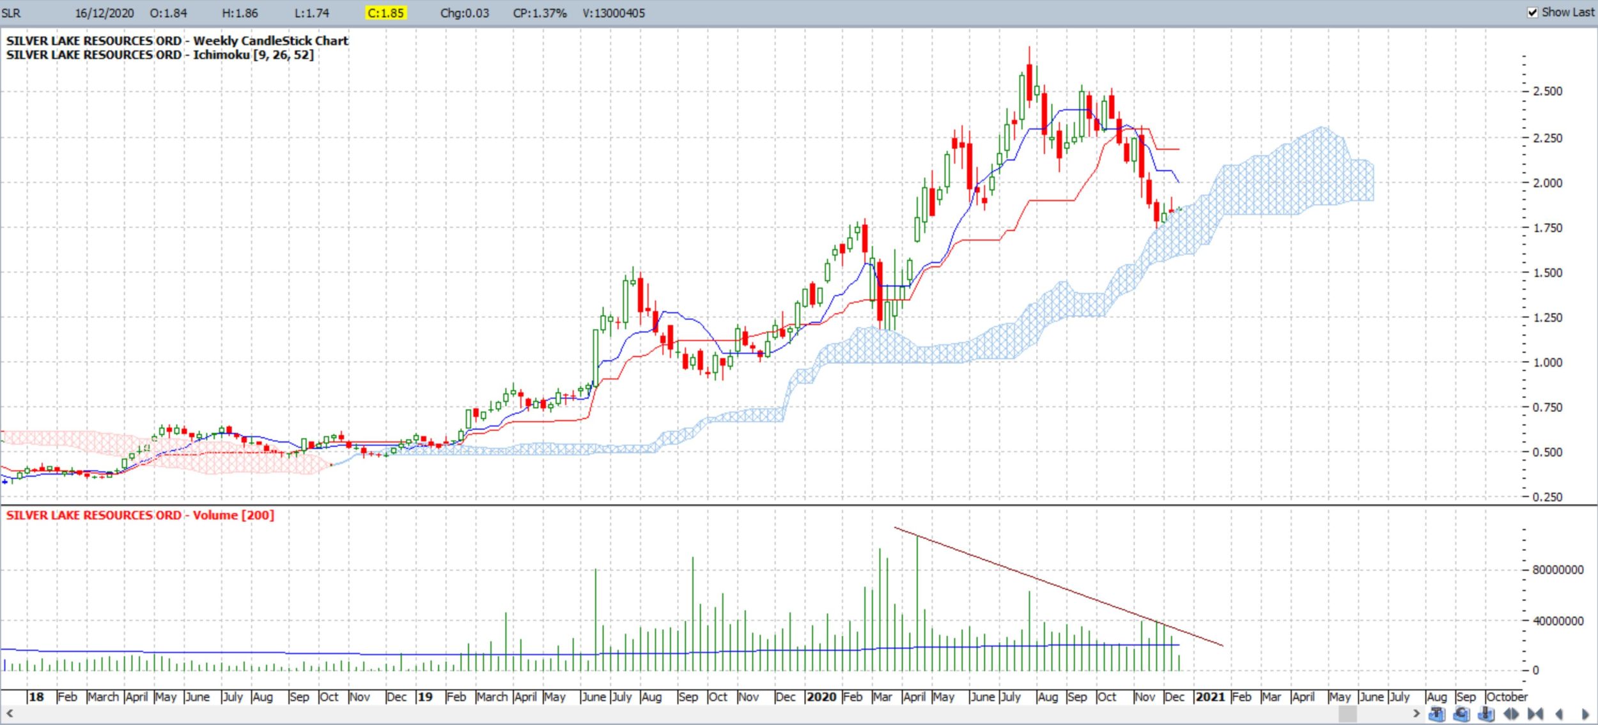Click the 2020 year marker on time axis

(x=821, y=697)
